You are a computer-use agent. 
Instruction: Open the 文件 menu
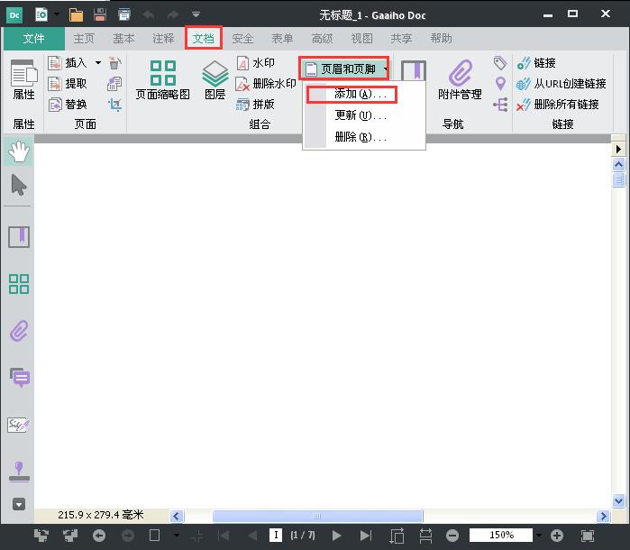tap(33, 39)
